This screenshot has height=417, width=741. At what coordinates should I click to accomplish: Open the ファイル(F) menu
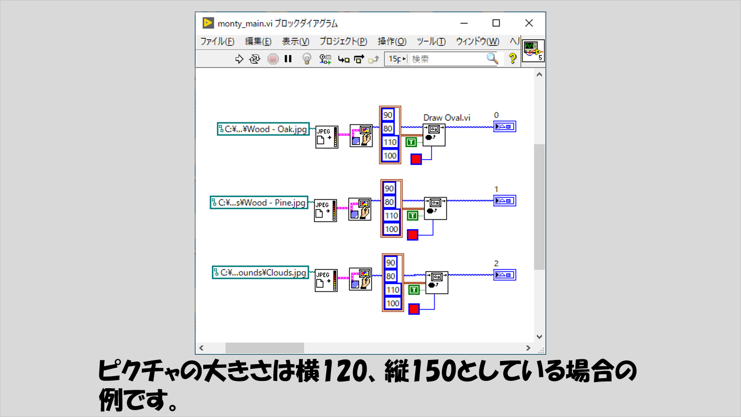tap(217, 41)
